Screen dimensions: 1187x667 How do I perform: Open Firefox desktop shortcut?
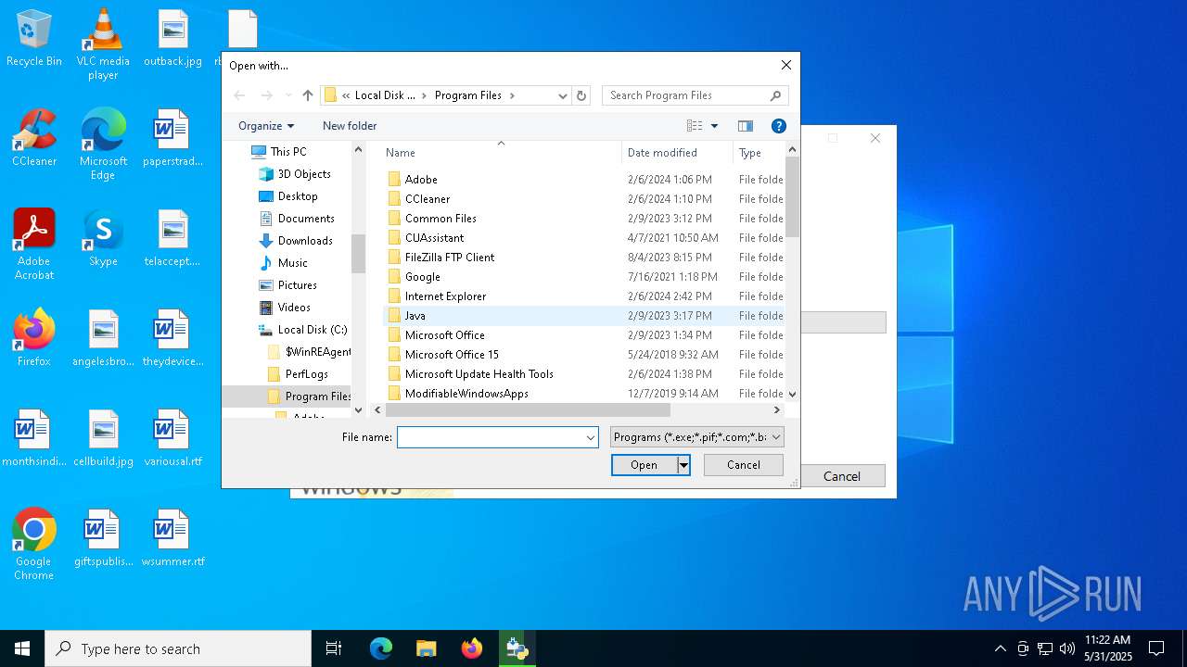coord(34,338)
